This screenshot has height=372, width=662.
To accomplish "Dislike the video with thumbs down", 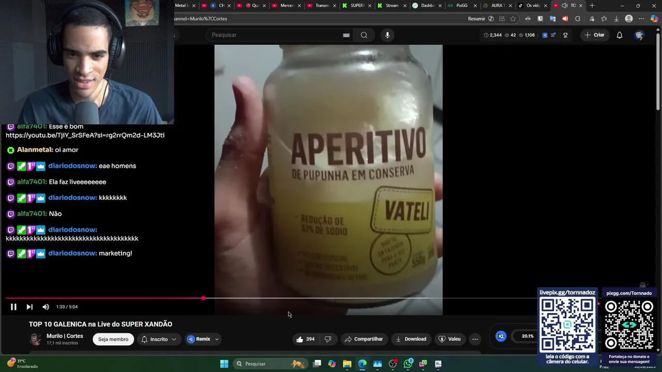I will 328,339.
